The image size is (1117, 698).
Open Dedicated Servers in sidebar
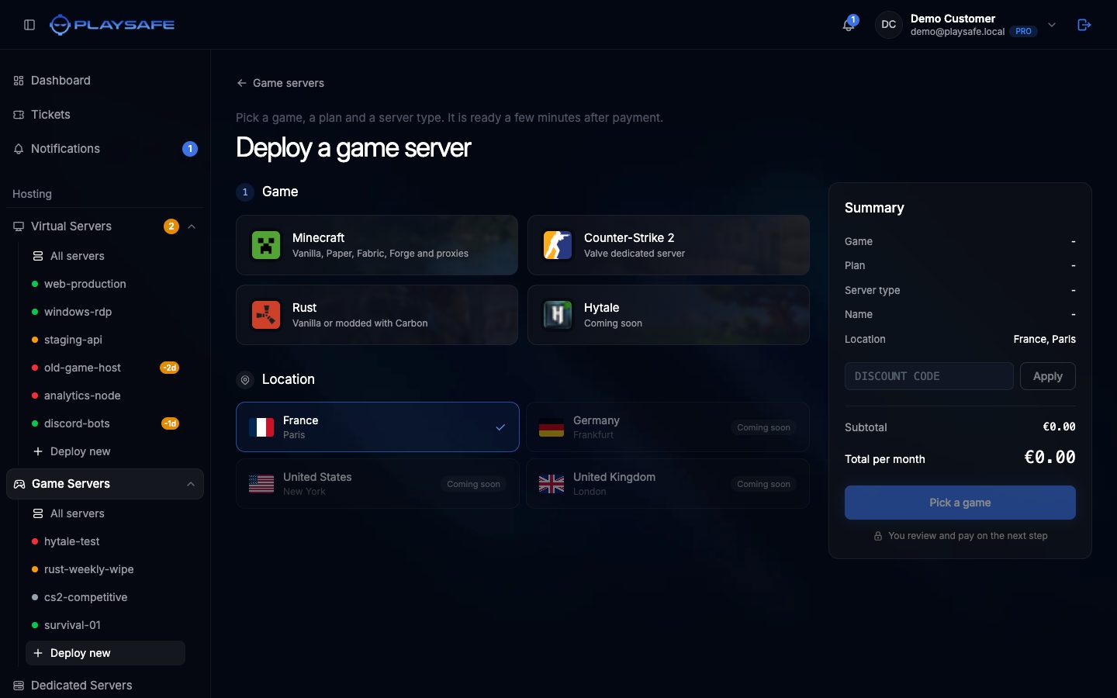(105, 686)
